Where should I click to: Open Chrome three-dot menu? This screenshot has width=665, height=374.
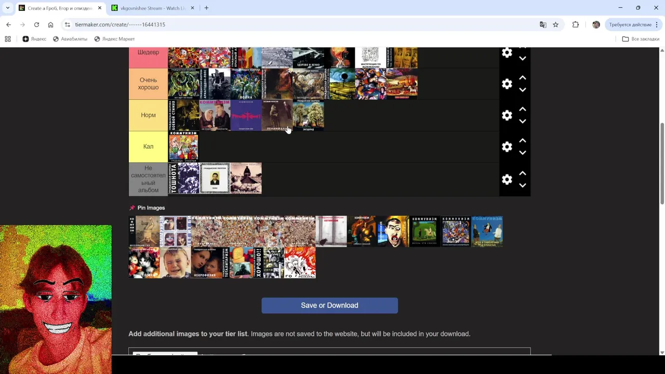click(657, 24)
